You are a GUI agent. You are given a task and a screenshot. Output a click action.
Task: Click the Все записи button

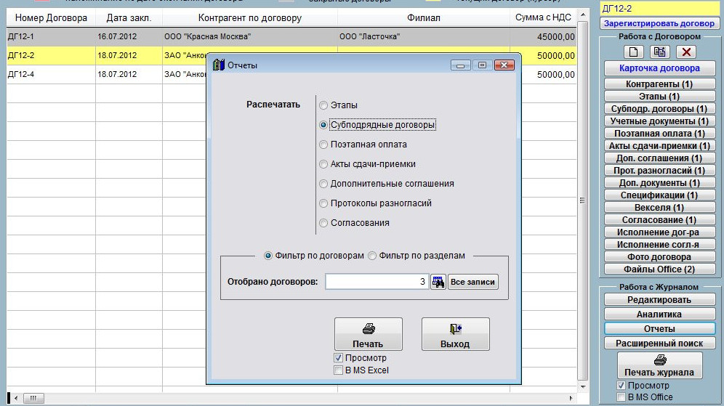point(472,282)
